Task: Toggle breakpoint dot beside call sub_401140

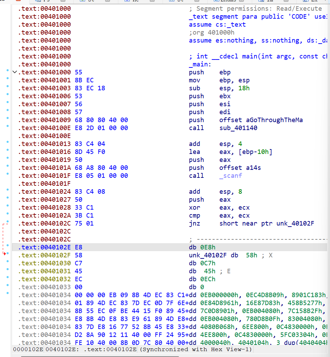Action: click(x=8, y=126)
